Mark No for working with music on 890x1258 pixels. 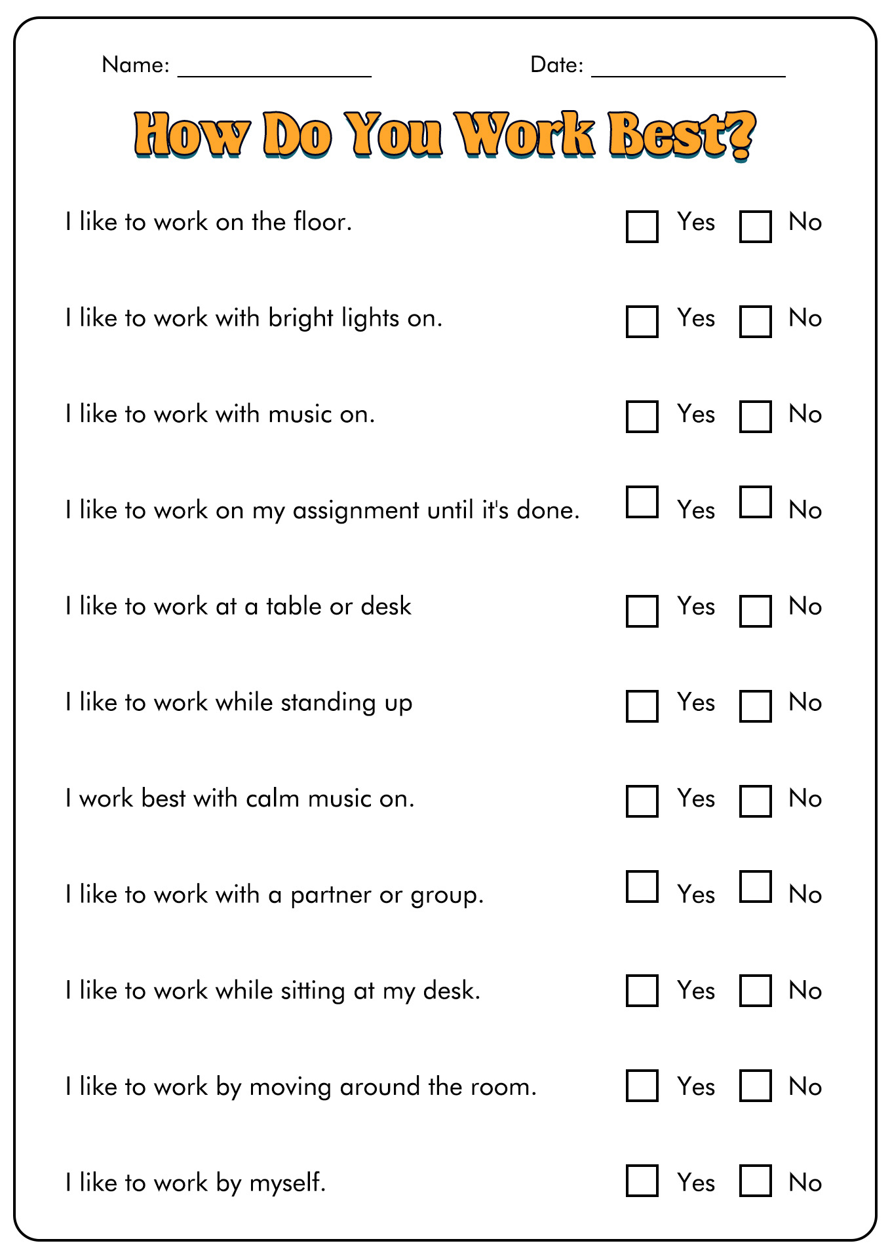(x=755, y=417)
